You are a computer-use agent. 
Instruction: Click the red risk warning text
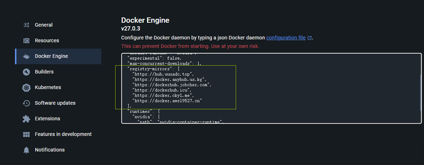pos(190,46)
